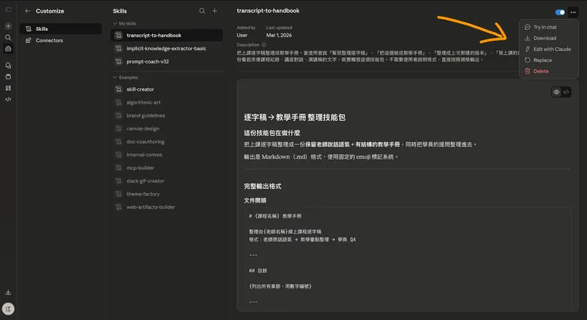Select the mcp-builder example skill
The height and width of the screenshot is (320, 587).
coord(167,168)
